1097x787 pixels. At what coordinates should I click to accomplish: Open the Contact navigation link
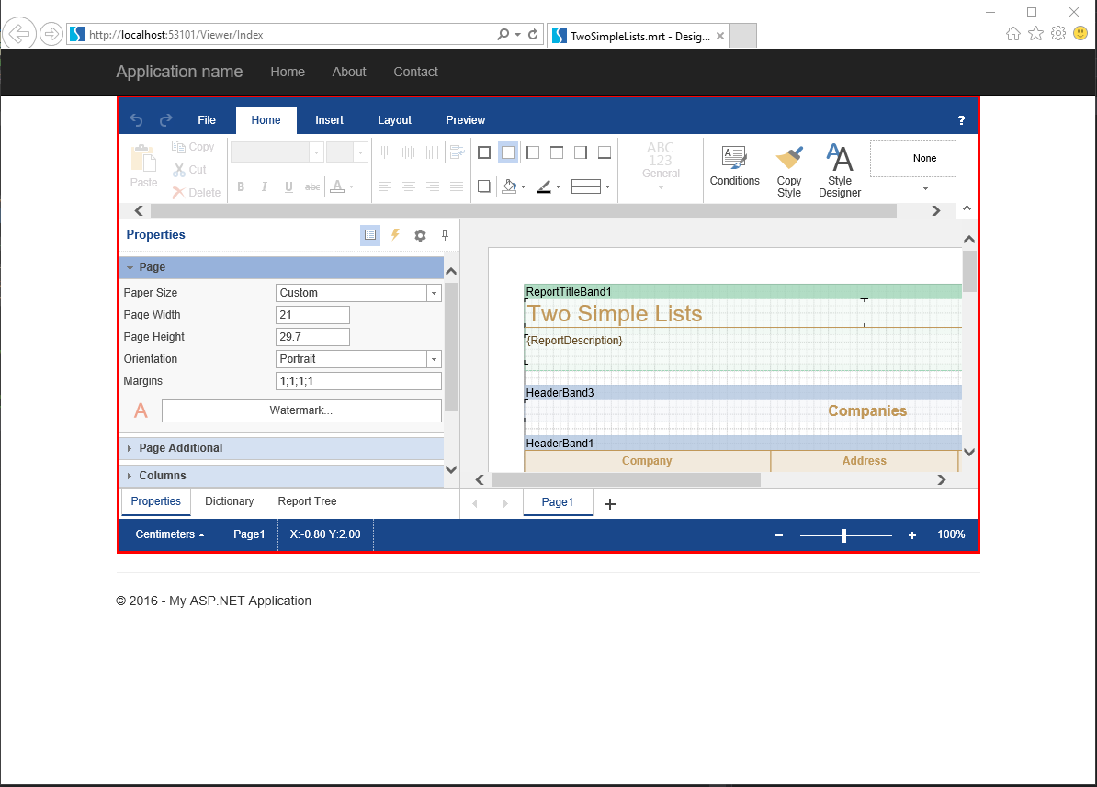pos(415,72)
